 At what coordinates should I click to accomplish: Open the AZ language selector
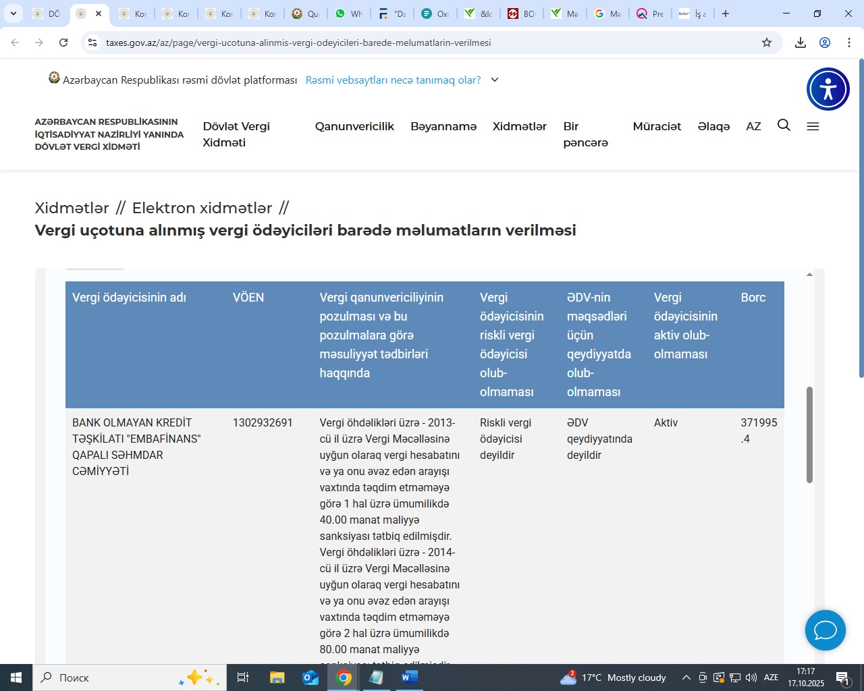(x=753, y=126)
